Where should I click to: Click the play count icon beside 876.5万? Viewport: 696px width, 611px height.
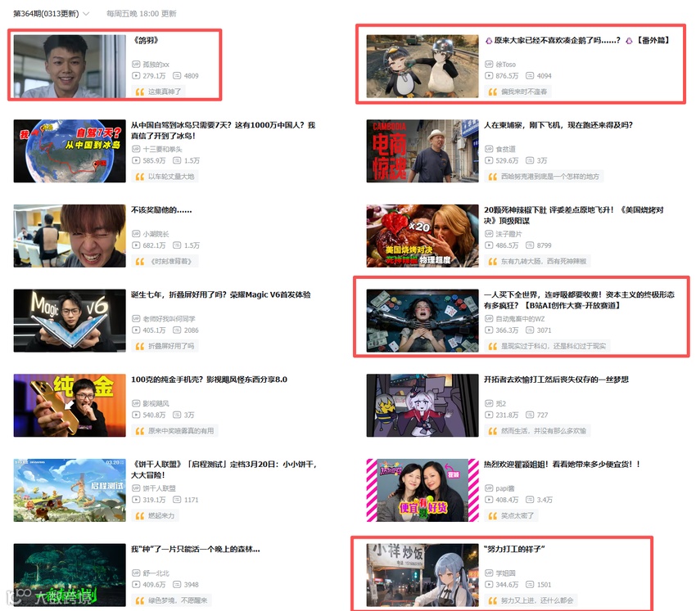click(x=489, y=76)
